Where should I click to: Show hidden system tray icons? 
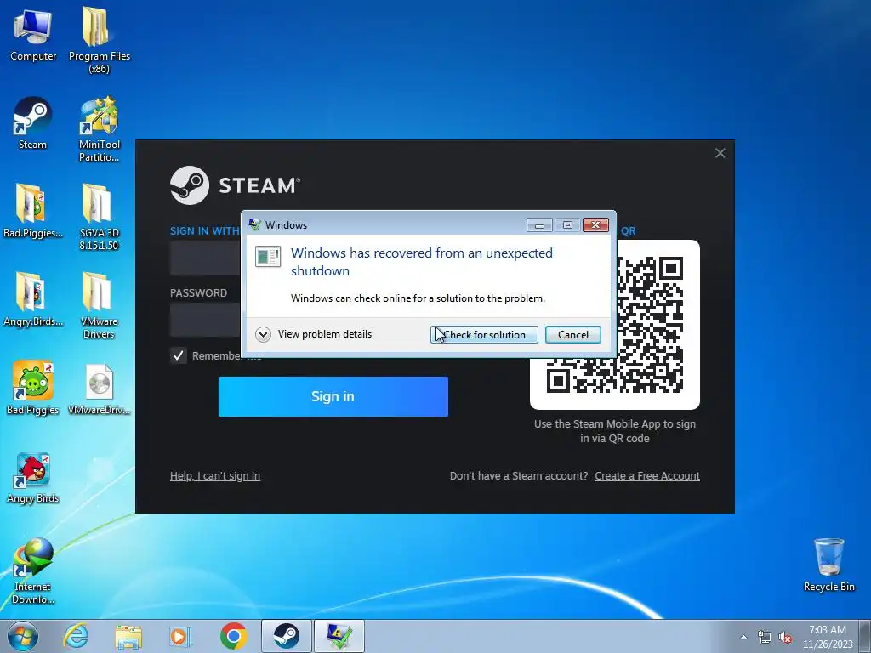(x=743, y=637)
